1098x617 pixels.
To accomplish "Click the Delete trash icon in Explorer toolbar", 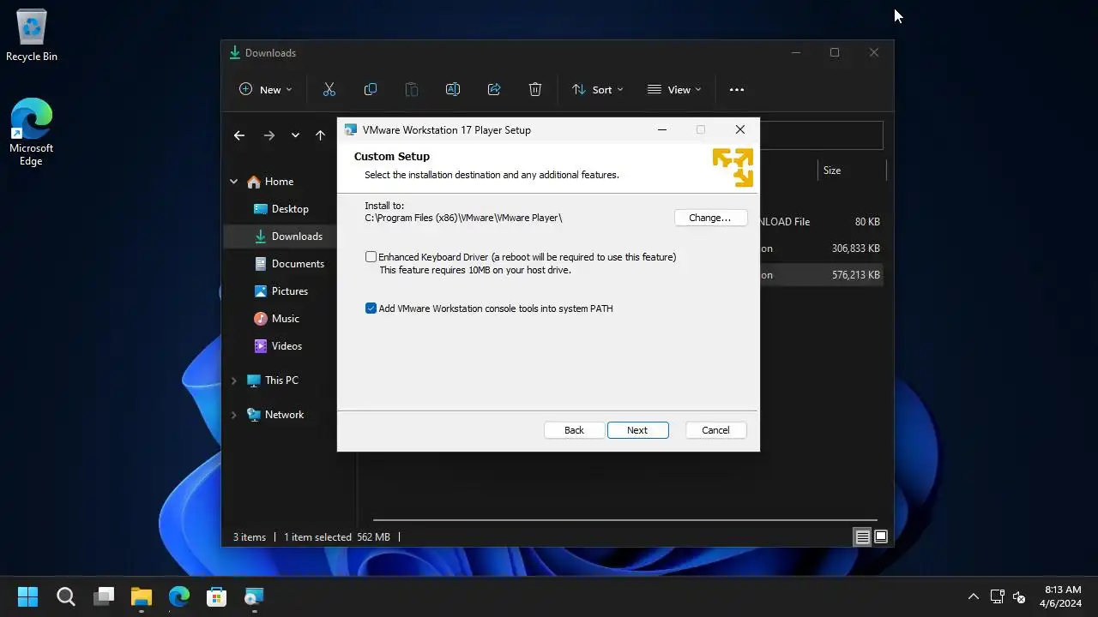I will pyautogui.click(x=535, y=89).
